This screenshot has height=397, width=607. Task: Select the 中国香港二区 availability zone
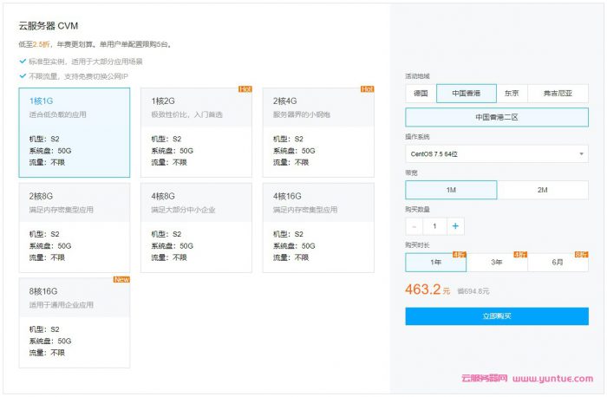(497, 117)
